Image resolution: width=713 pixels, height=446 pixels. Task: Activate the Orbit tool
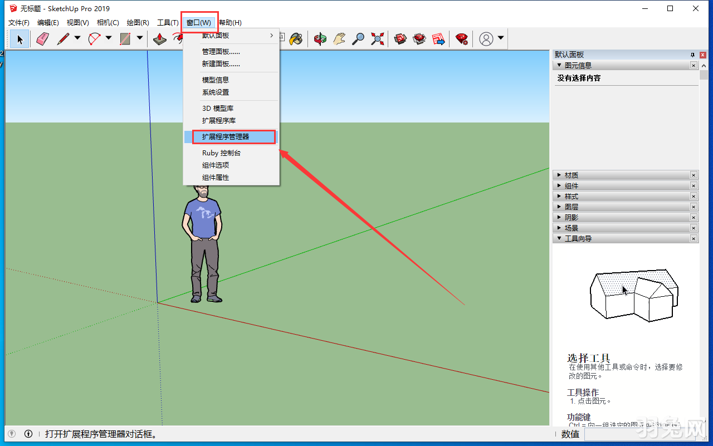tap(320, 38)
